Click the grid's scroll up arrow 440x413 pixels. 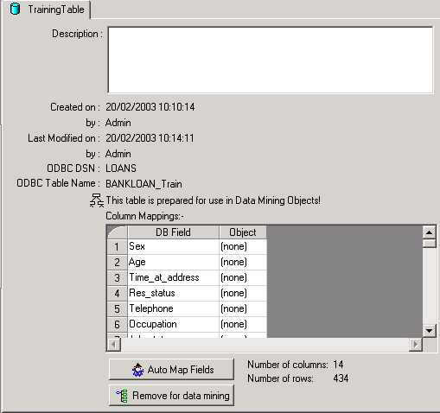coord(430,232)
